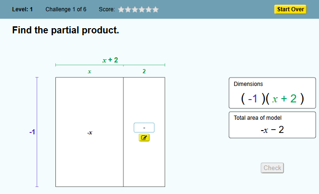This screenshot has width=319, height=194.
Task: Click the yellow edit pencil icon
Action: click(144, 138)
